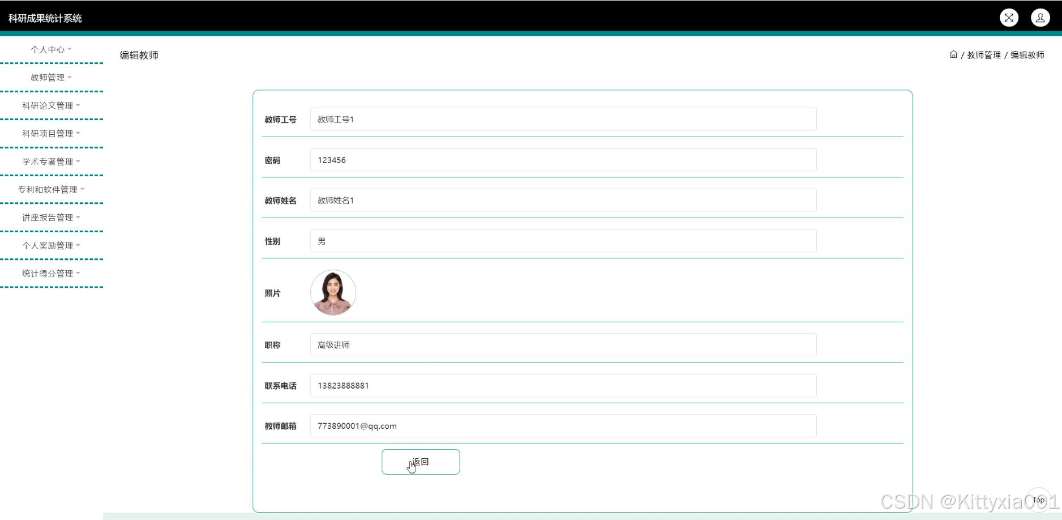Click the teacher photo thumbnail
Screen dimensions: 1062x520
[333, 292]
